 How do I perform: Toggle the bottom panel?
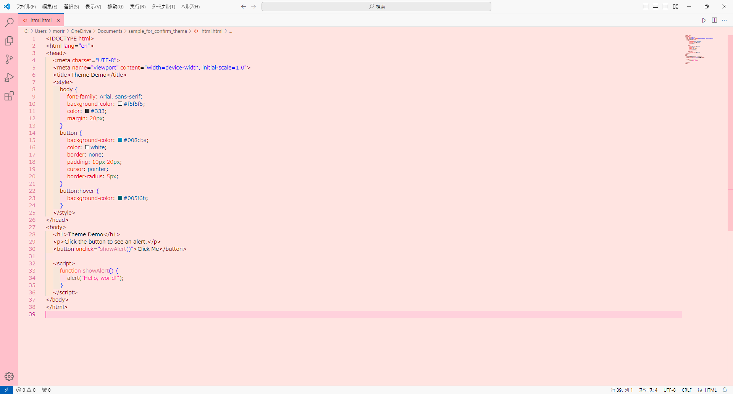pyautogui.click(x=656, y=6)
